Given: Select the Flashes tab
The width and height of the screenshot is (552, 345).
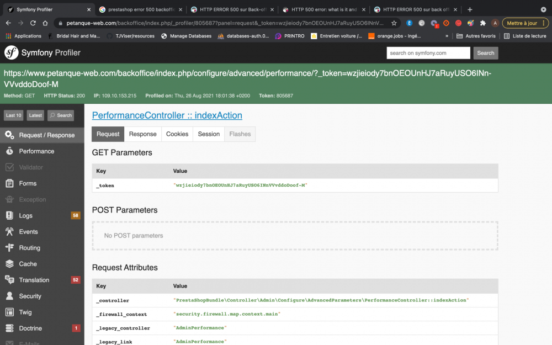Looking at the screenshot, I should pyautogui.click(x=240, y=134).
